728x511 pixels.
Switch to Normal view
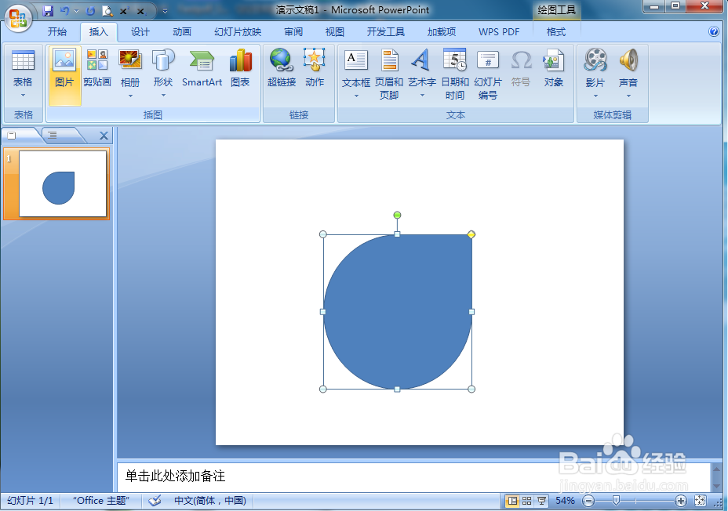click(x=512, y=501)
